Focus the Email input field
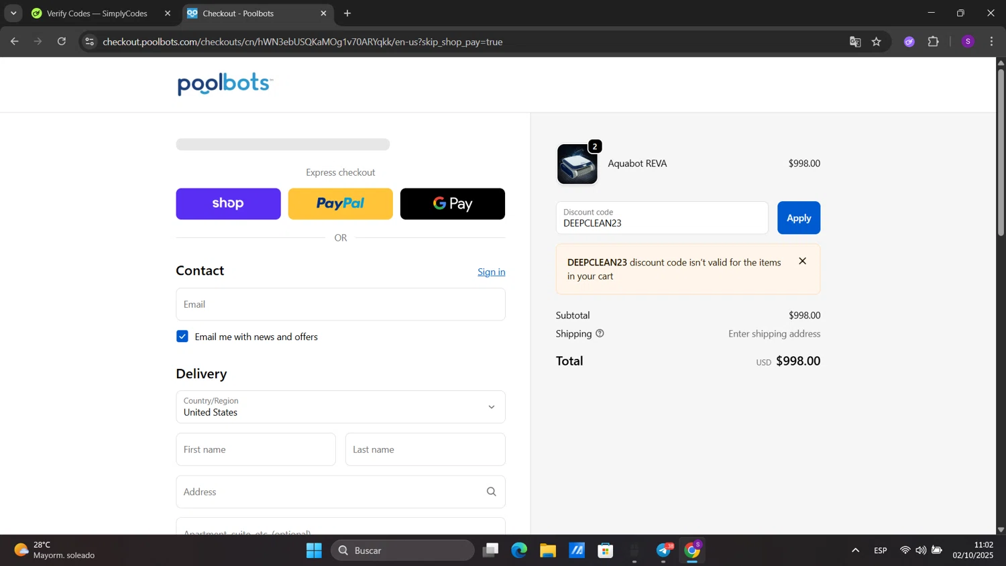1006x566 pixels. click(341, 304)
